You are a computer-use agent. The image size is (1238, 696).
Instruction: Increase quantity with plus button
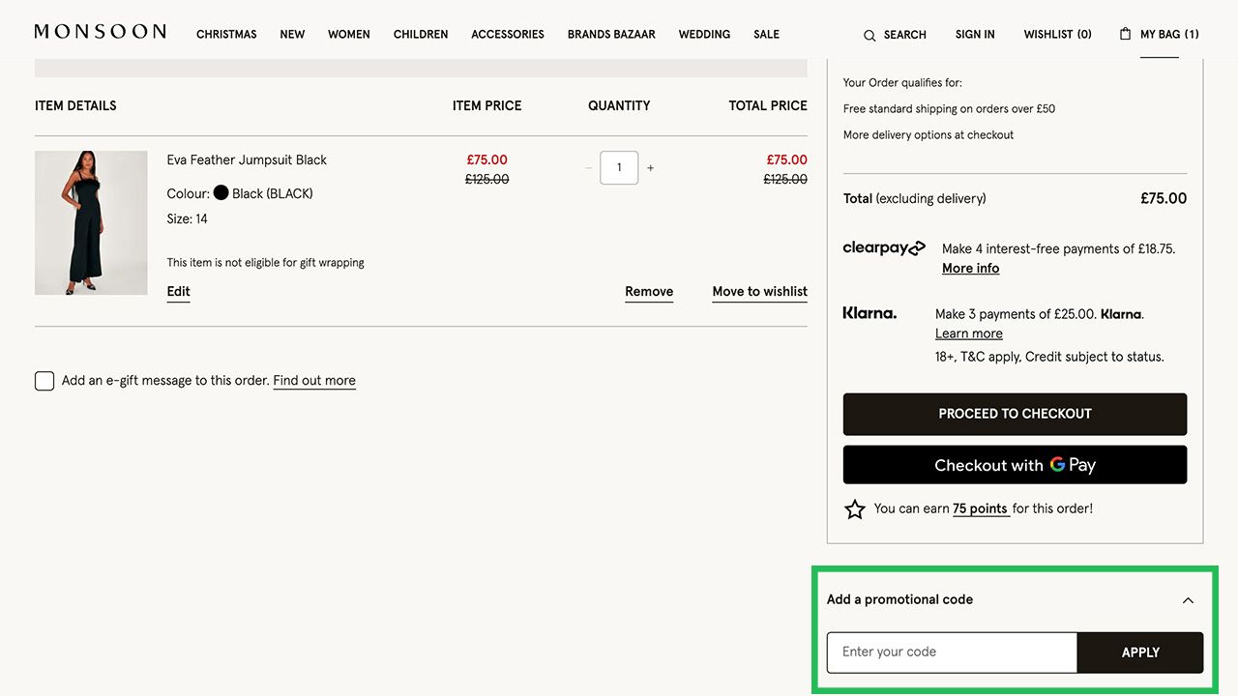pos(650,167)
